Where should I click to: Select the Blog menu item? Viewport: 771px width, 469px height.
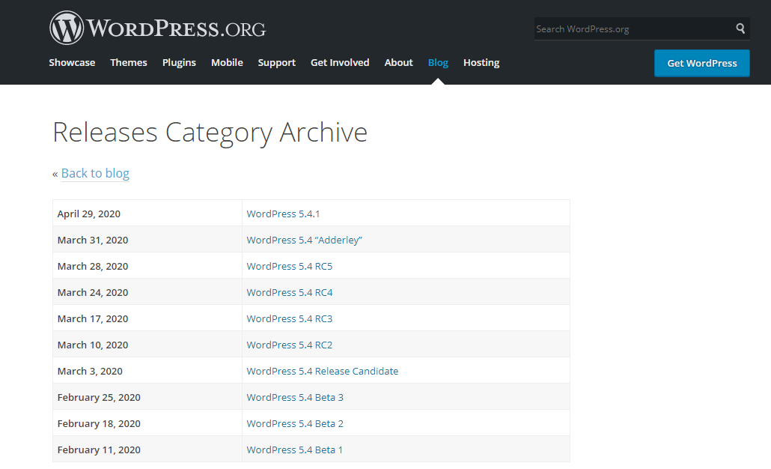(x=438, y=62)
